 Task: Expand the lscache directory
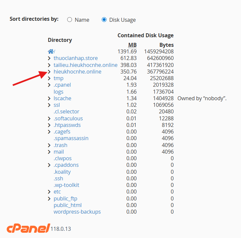tap(49, 98)
